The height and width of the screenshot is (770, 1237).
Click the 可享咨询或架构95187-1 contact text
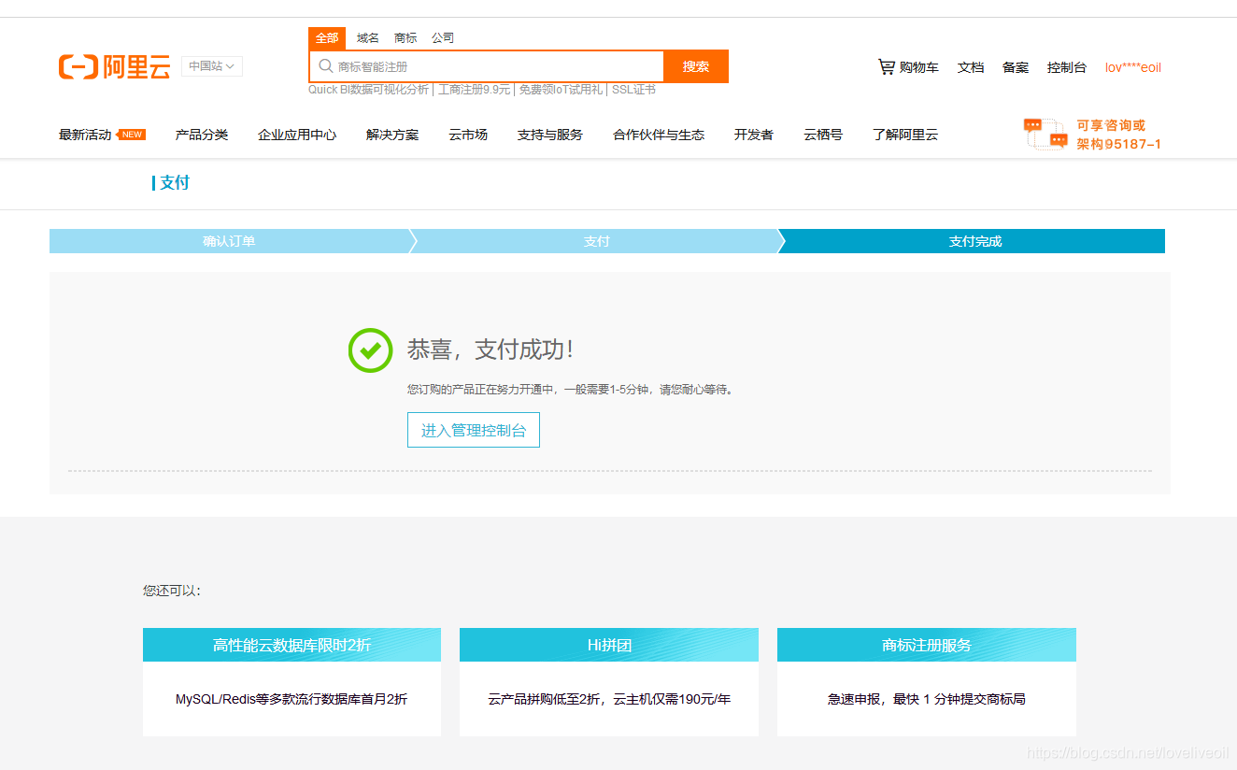pyautogui.click(x=1118, y=135)
